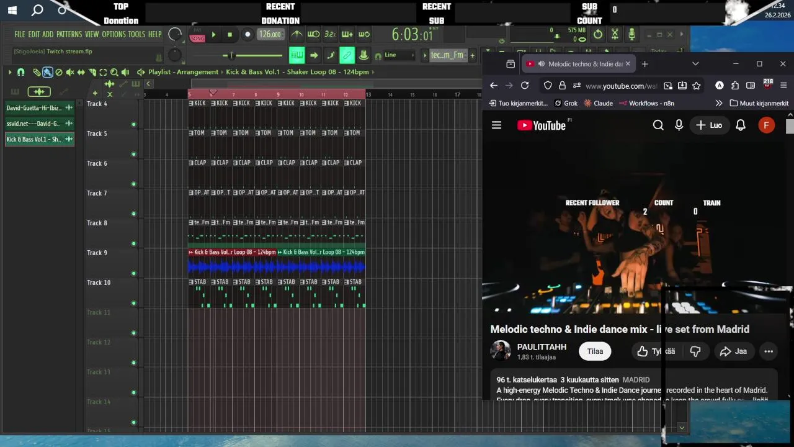The height and width of the screenshot is (447, 794).
Task: Toggle the playlist magnet snap icon
Action: (x=21, y=72)
